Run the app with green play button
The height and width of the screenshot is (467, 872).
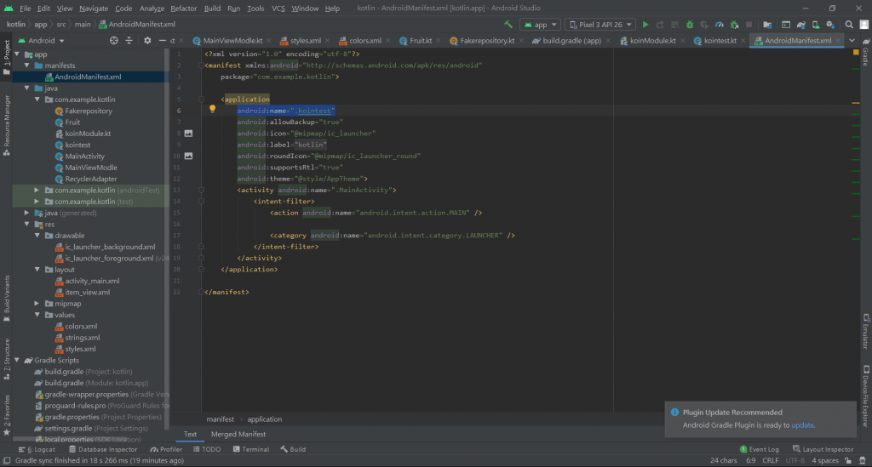tap(645, 25)
